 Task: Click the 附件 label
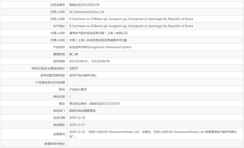(62, 89)
